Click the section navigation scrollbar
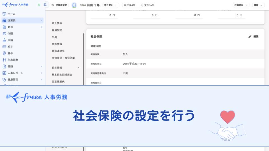Viewport: 269px width, 151px height. (84, 59)
